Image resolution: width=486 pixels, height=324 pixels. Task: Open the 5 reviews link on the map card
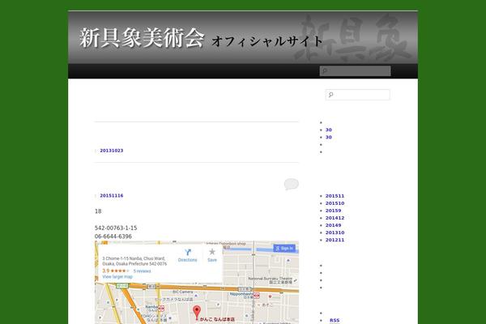tap(142, 271)
